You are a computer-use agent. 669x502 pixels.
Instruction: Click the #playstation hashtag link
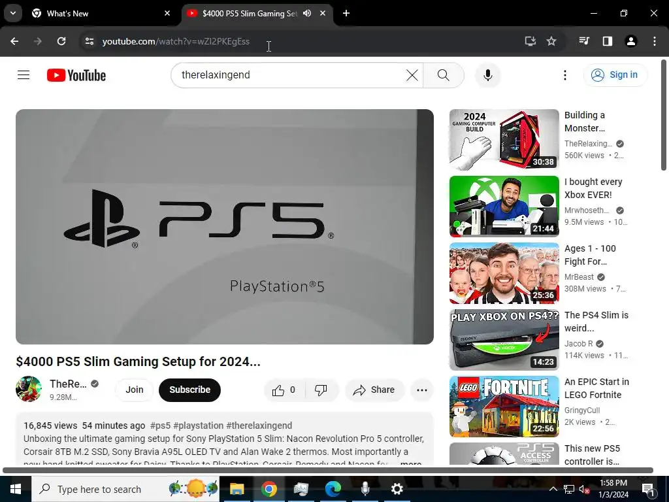point(199,426)
